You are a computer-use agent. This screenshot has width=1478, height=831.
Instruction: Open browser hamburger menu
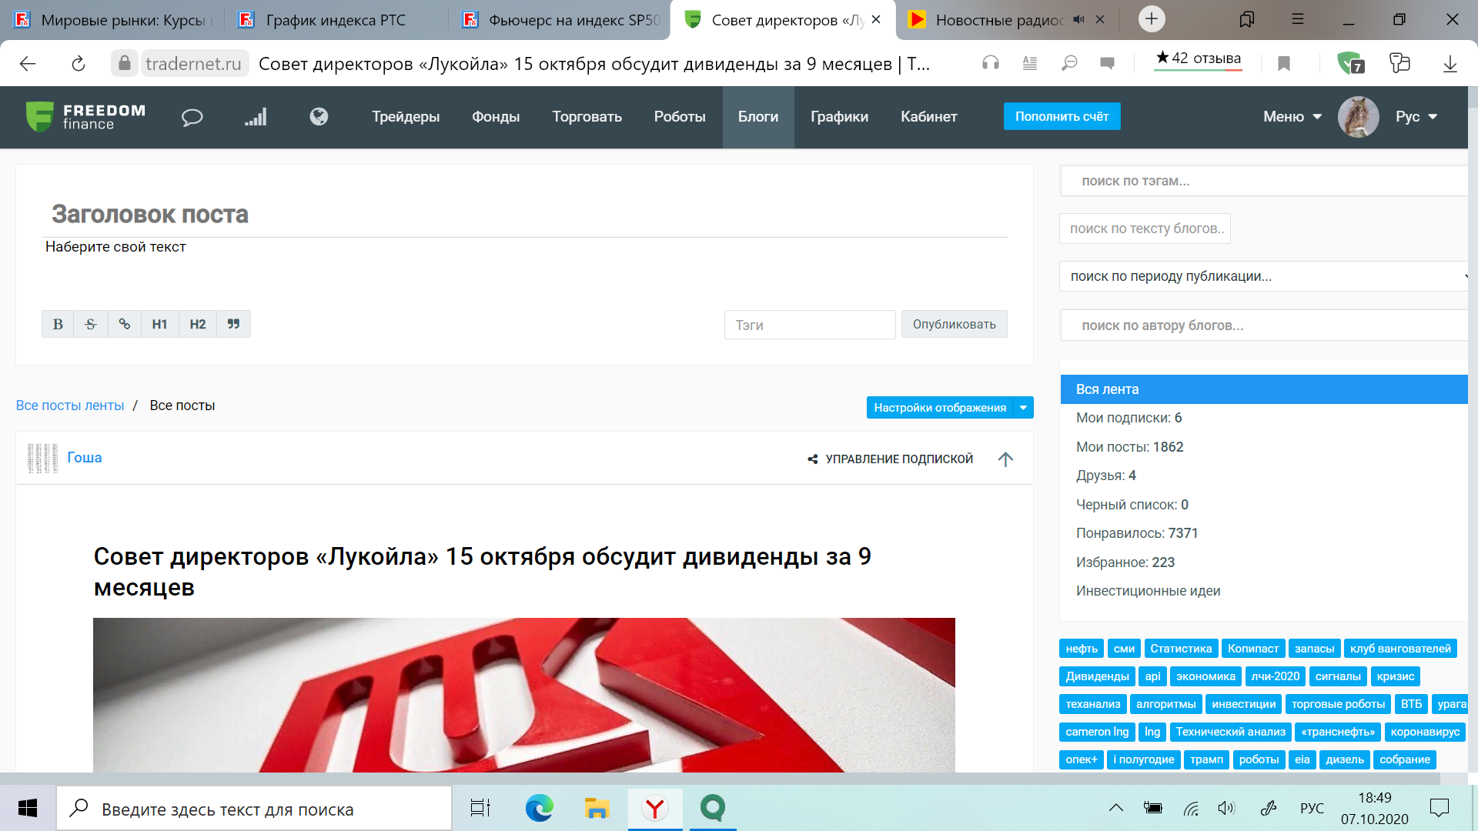point(1298,19)
